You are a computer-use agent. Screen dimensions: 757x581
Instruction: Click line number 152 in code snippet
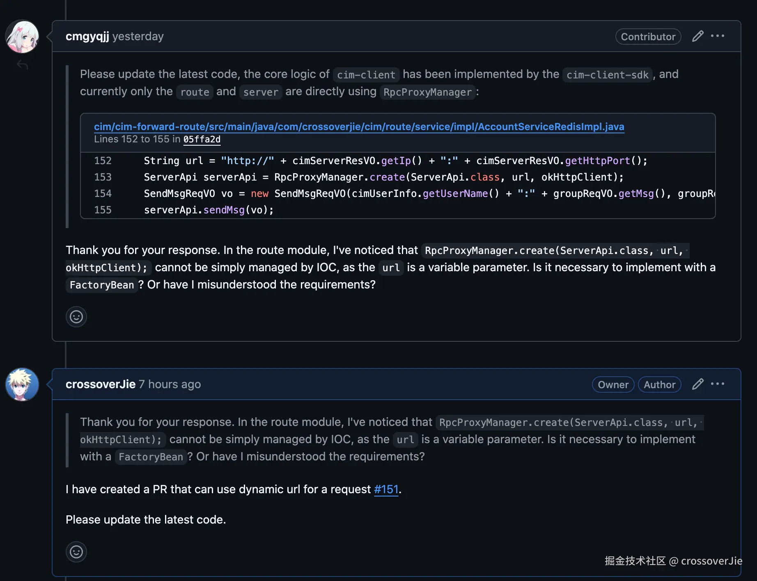[103, 161]
